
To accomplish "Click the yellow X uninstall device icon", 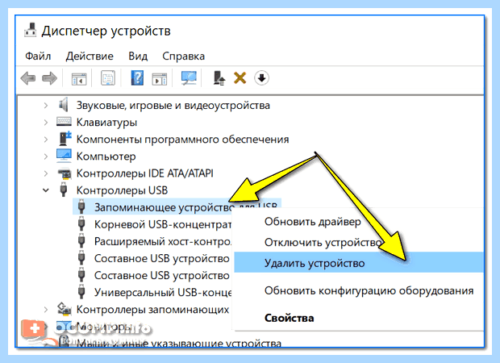I will coord(240,77).
